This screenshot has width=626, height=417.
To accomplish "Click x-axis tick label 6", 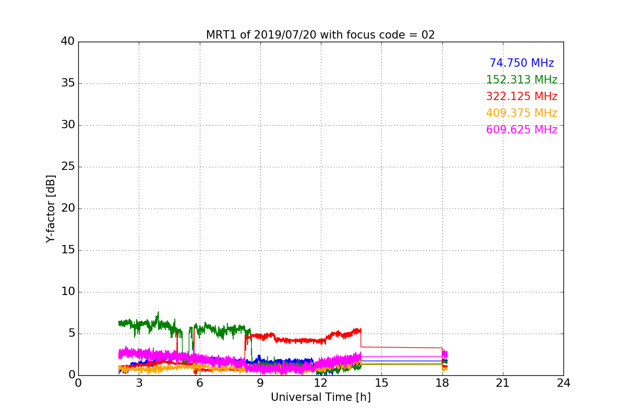I will [200, 383].
